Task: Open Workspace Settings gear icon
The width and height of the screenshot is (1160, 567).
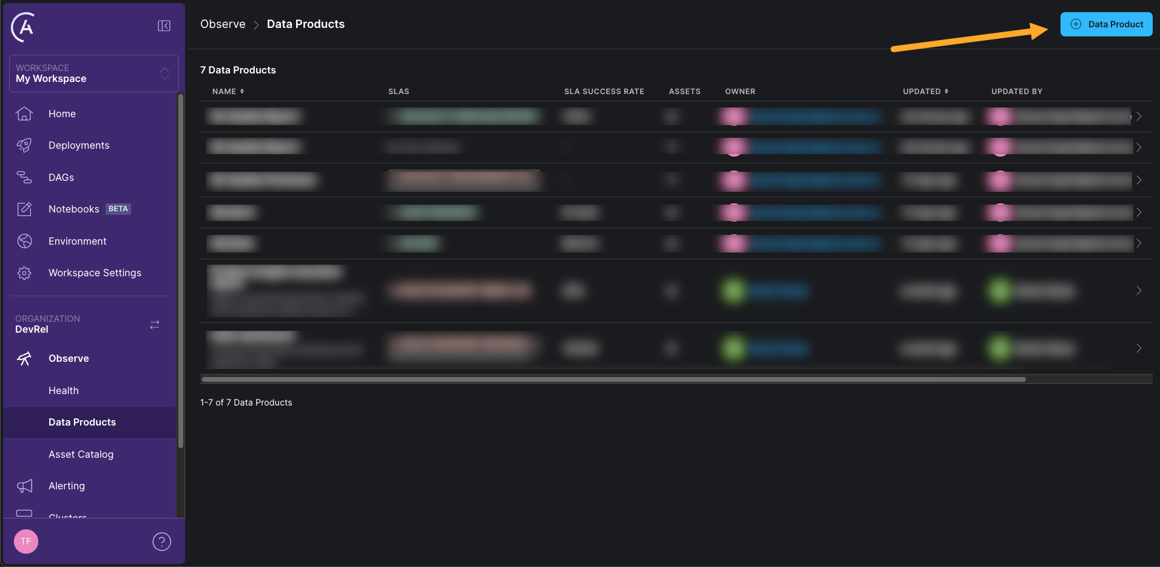Action: [24, 273]
